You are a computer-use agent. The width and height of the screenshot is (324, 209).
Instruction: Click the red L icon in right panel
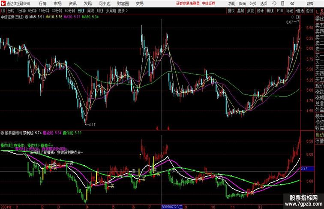click(x=317, y=12)
